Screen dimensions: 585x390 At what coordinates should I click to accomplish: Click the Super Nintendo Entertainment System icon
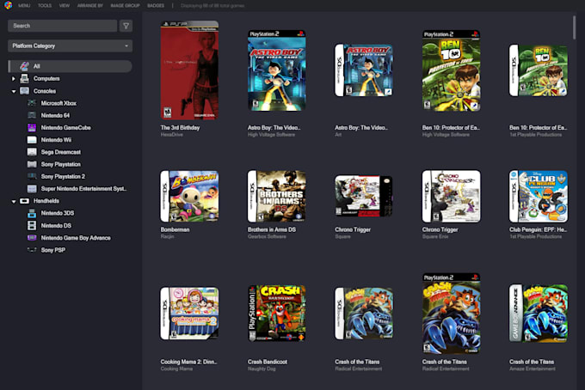tap(32, 189)
